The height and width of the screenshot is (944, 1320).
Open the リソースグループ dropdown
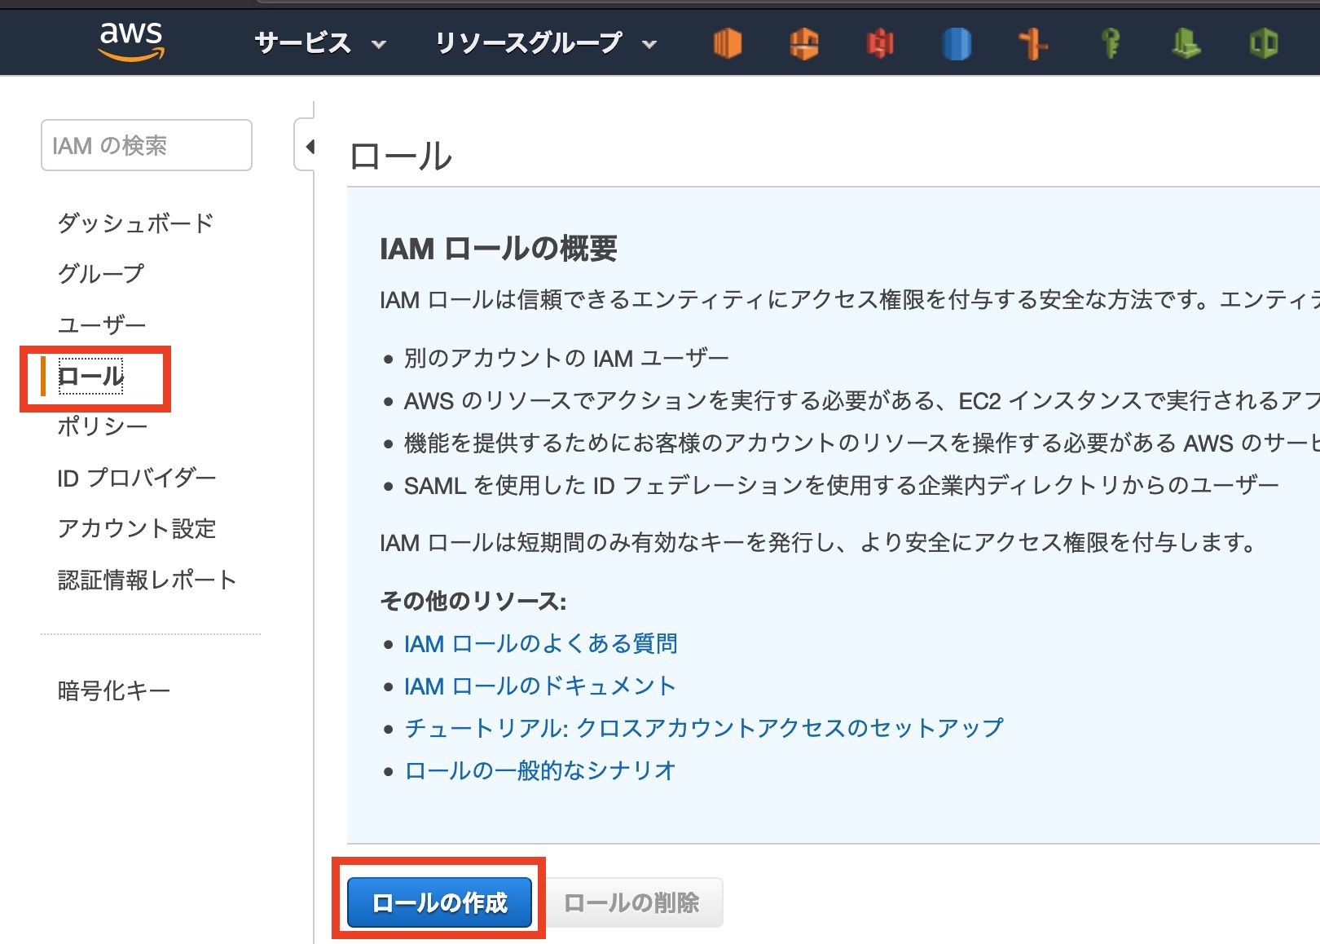[x=545, y=43]
